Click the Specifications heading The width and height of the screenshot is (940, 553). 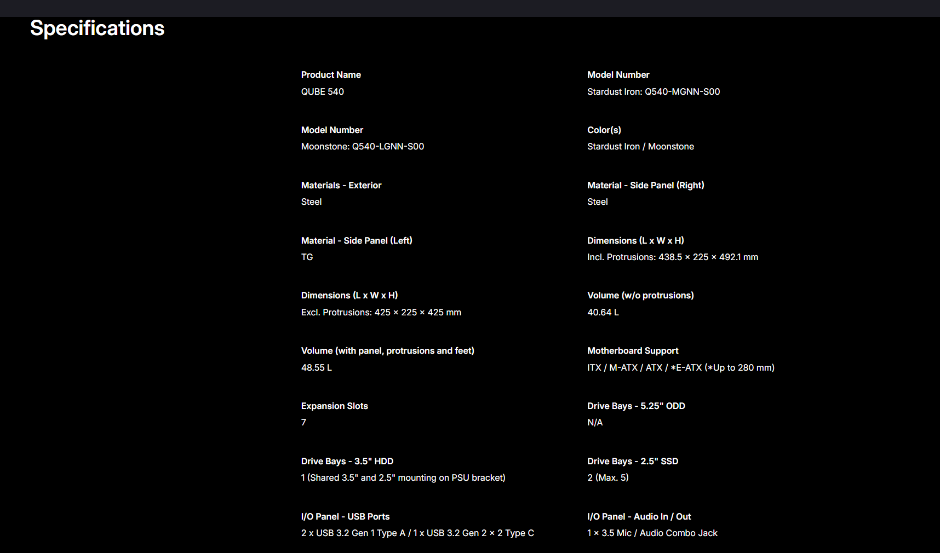click(x=97, y=28)
